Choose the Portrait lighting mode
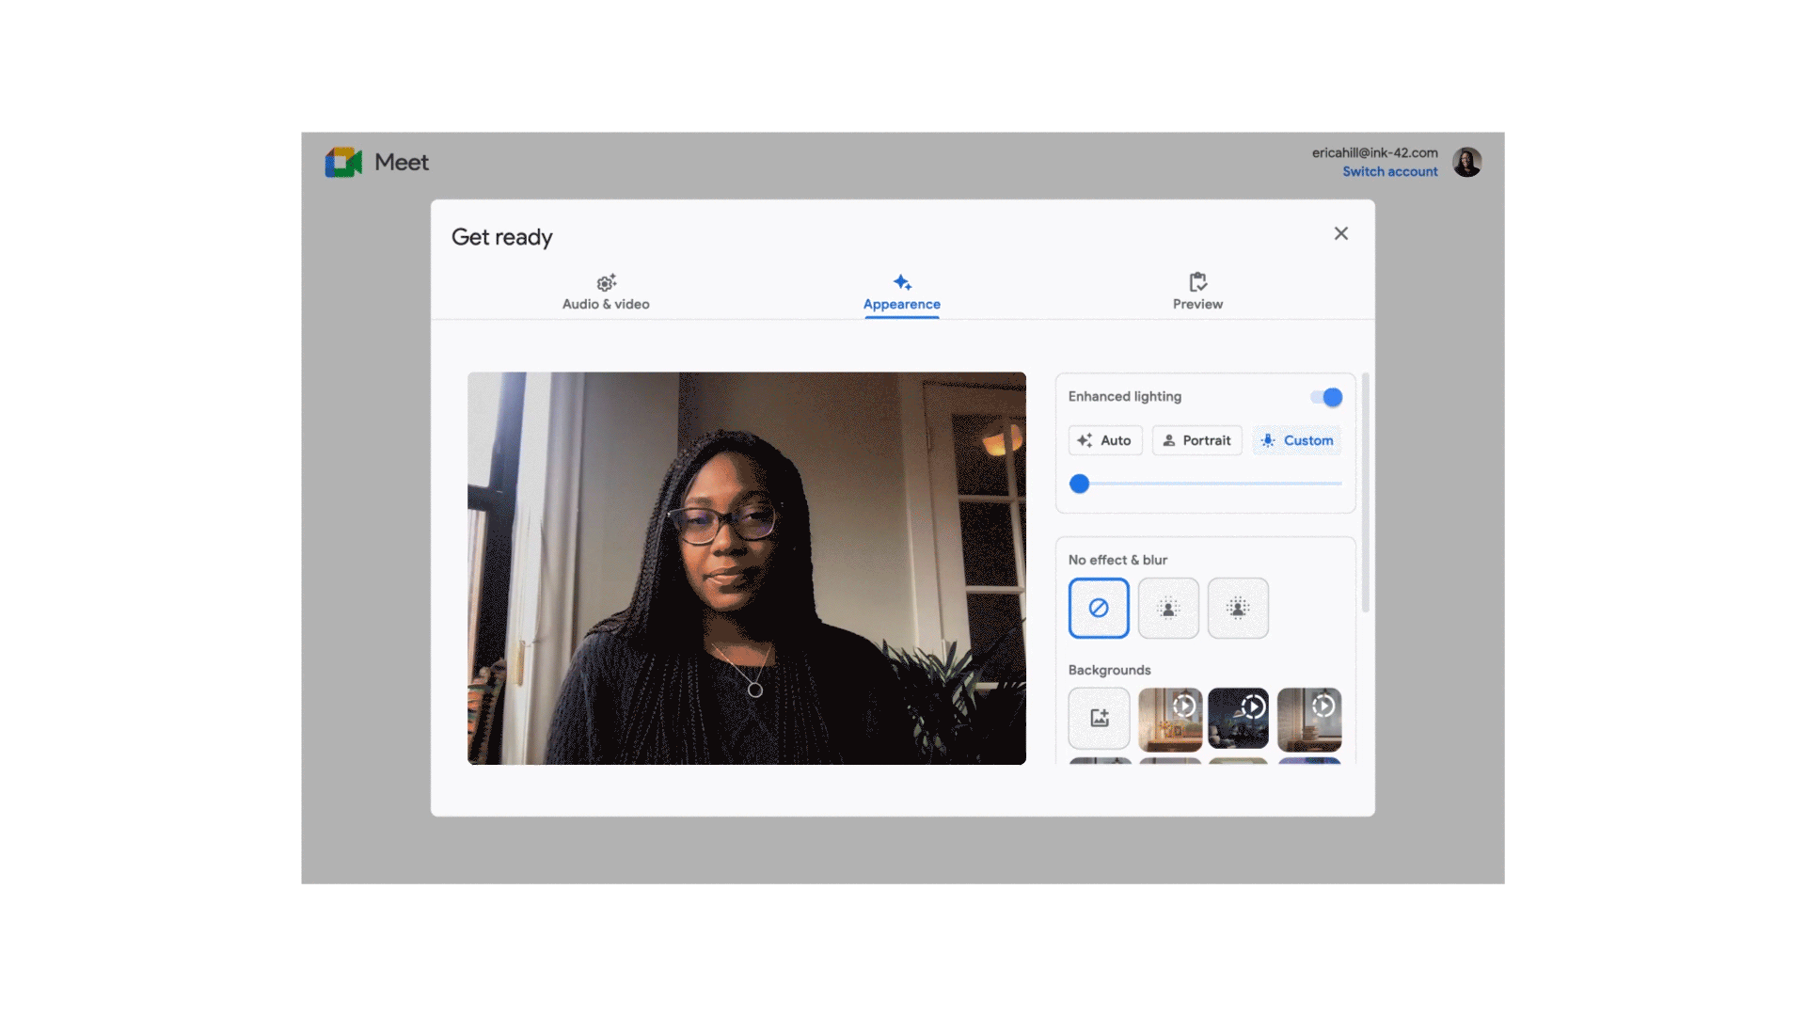 (1196, 440)
